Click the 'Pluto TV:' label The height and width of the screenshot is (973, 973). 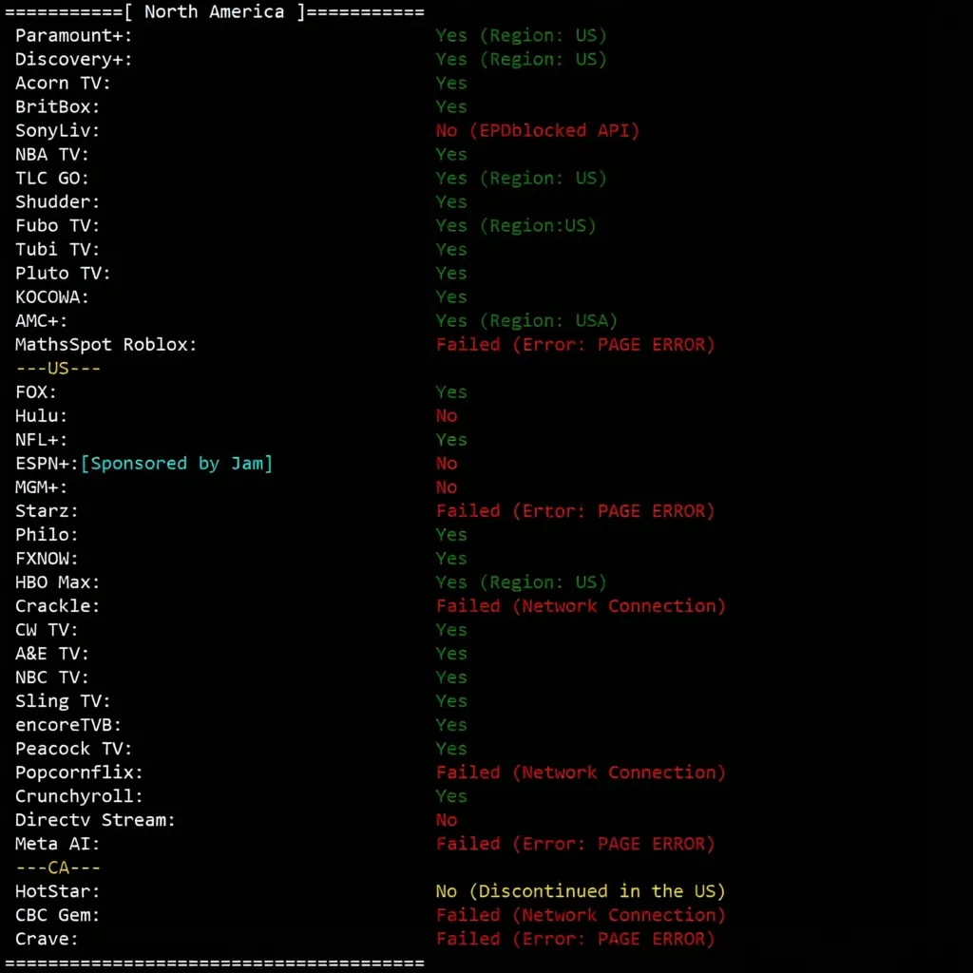click(x=63, y=274)
